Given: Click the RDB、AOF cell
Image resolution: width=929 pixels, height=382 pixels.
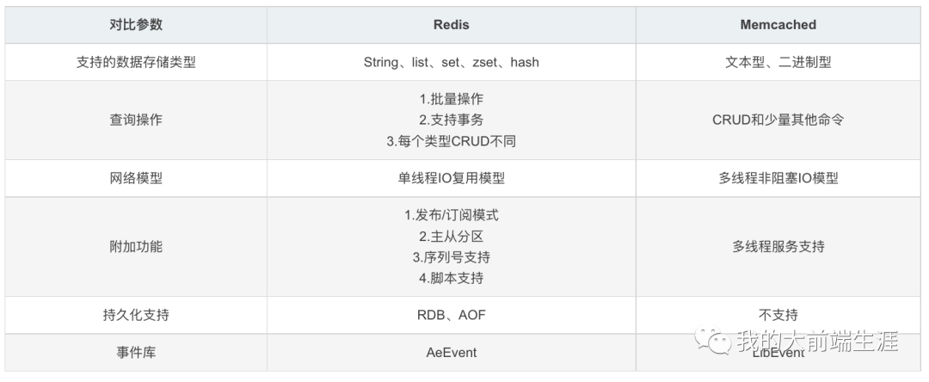Looking at the screenshot, I should coord(452,315).
